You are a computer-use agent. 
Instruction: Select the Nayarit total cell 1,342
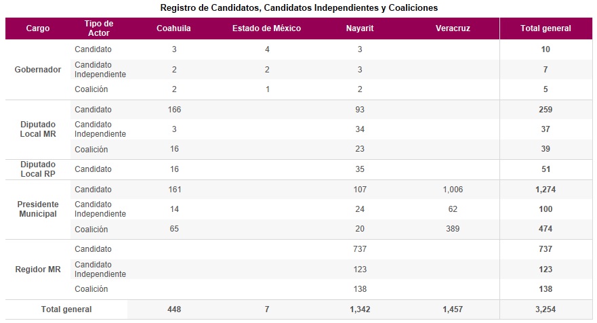pyautogui.click(x=360, y=309)
